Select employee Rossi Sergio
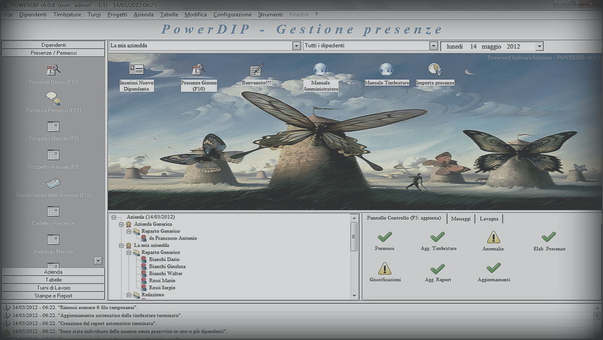 (x=162, y=288)
